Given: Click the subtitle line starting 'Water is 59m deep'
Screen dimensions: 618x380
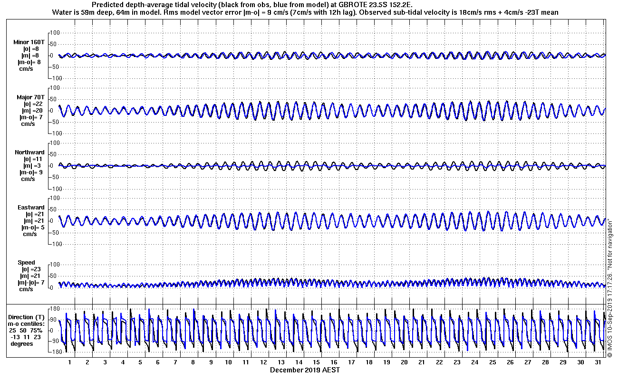Looking at the screenshot, I should point(305,12).
